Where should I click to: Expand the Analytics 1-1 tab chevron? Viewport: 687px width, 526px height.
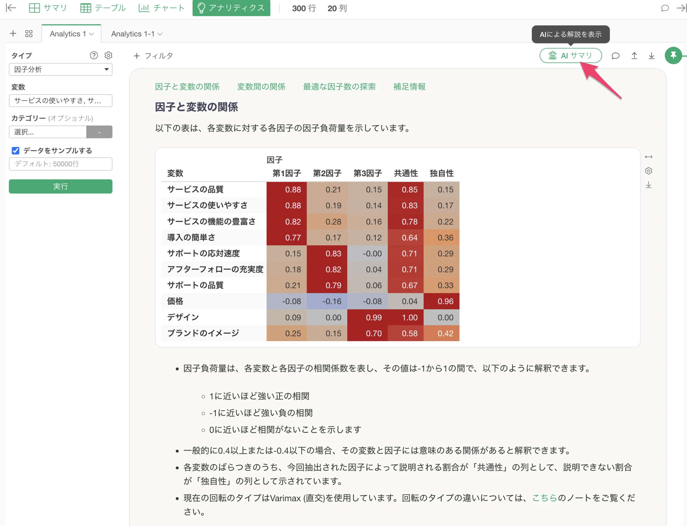coord(160,34)
